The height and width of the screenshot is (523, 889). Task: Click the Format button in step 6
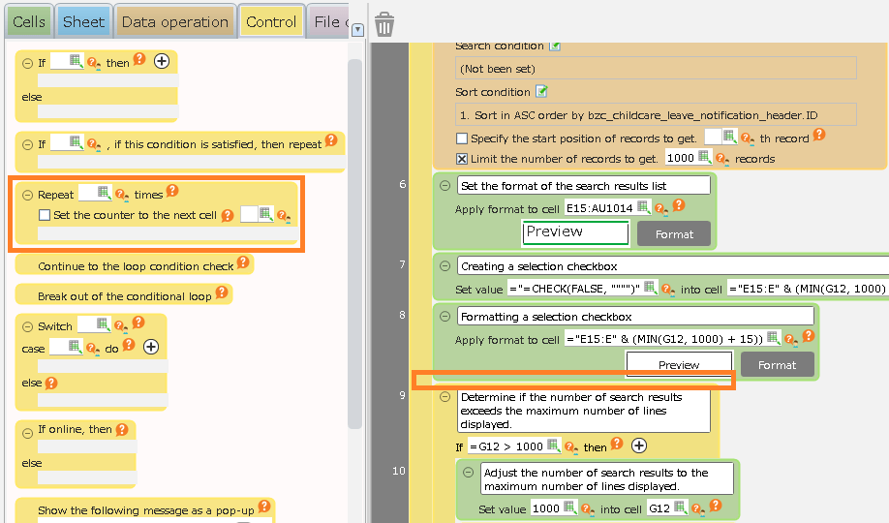[674, 233]
